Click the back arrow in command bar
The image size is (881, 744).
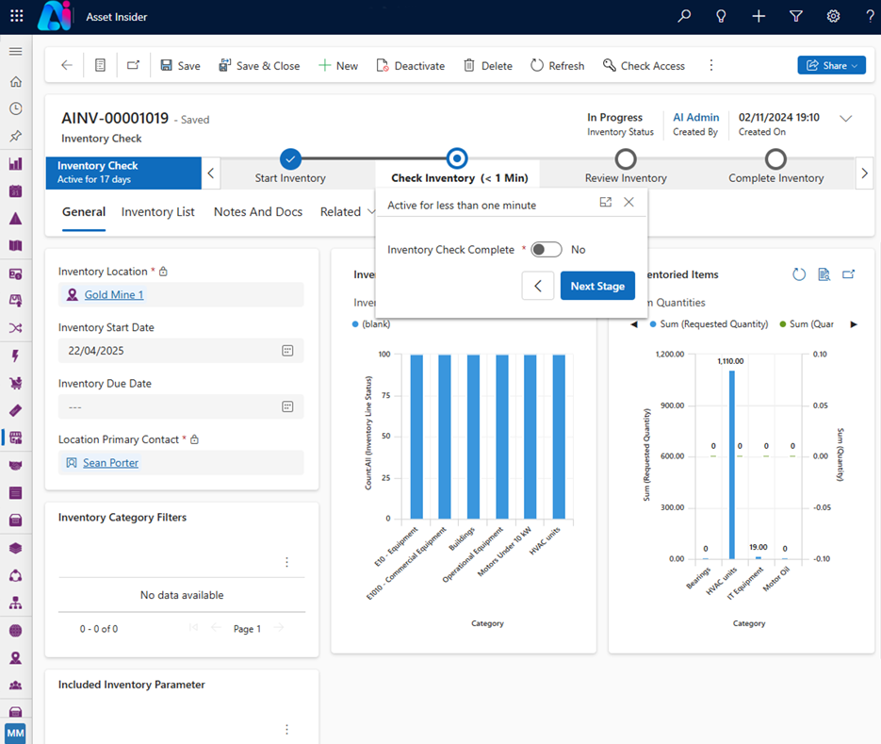tap(67, 65)
